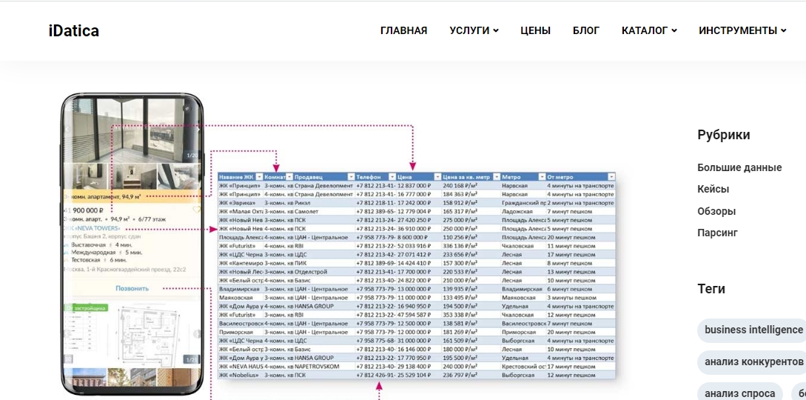The height and width of the screenshot is (400, 806).
Task: Click the iDatica site logo
Action: point(74,30)
